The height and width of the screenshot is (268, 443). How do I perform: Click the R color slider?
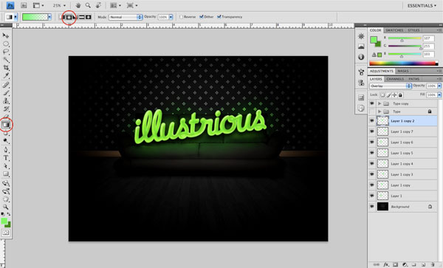405,38
